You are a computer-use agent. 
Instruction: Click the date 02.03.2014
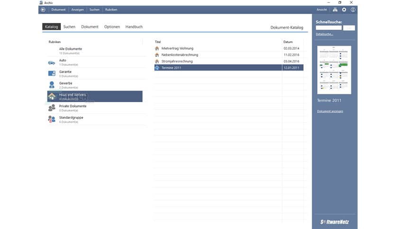point(291,48)
